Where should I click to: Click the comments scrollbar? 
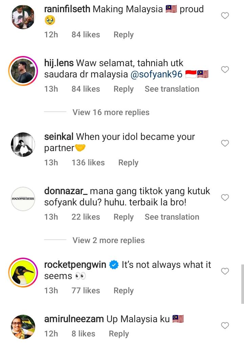tap(242, 284)
